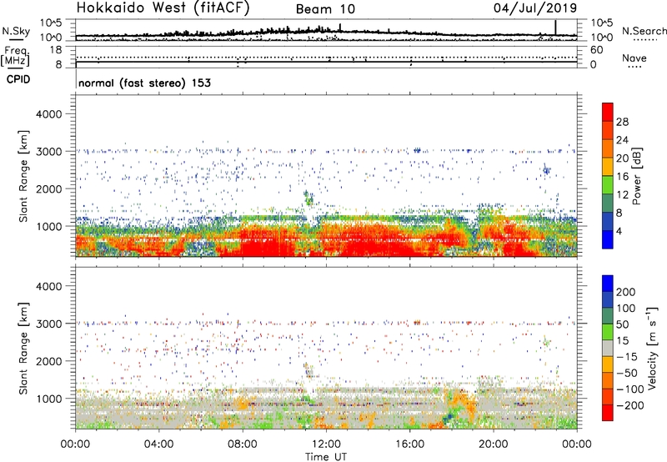Click the '10^5' tick next to N.Sky
Viewport: 667px width, 462px height.
pyautogui.click(x=51, y=23)
